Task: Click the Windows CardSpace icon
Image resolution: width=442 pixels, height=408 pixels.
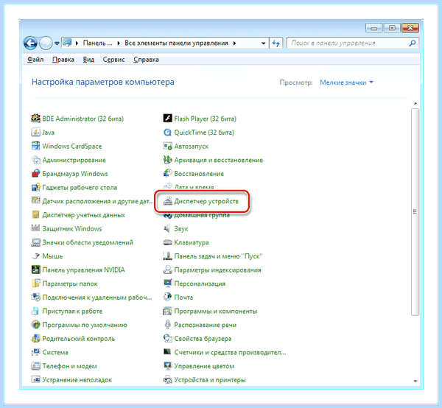Action: [x=35, y=146]
